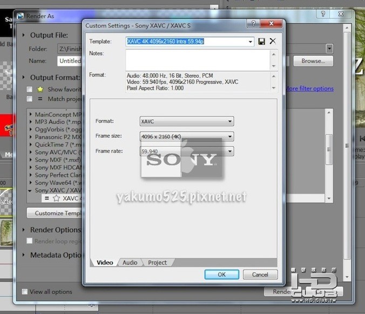Open More filter options link
The width and height of the screenshot is (365, 314).
pyautogui.click(x=309, y=88)
